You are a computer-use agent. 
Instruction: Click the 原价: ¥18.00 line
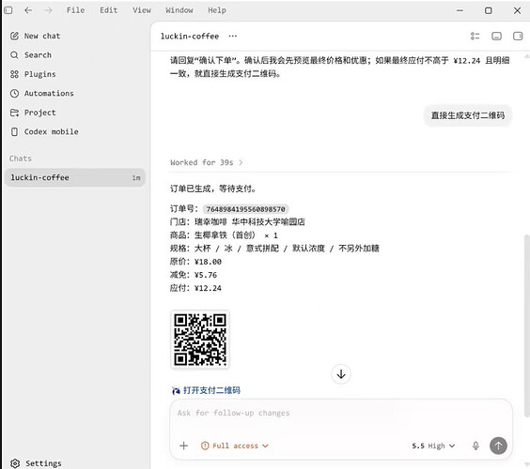pyautogui.click(x=195, y=262)
